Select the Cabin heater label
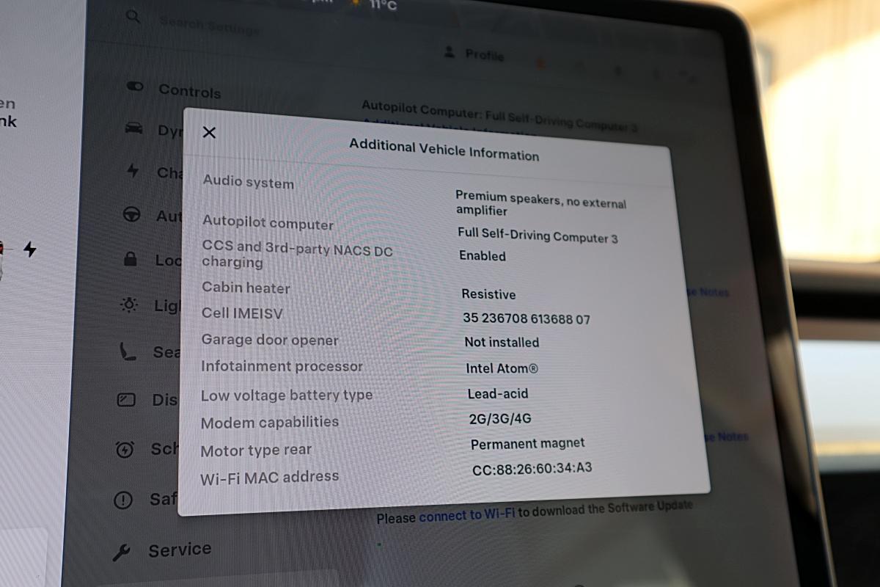The height and width of the screenshot is (587, 880). (x=246, y=288)
